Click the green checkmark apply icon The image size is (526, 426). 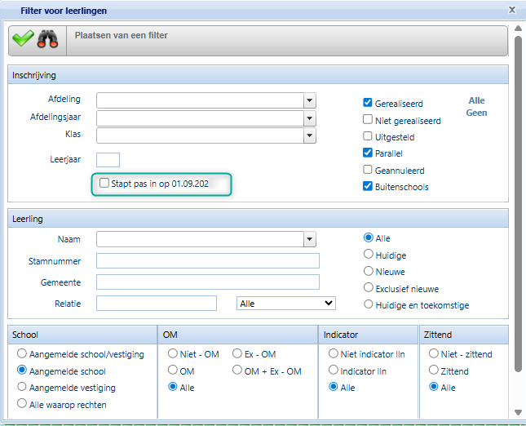coord(23,38)
